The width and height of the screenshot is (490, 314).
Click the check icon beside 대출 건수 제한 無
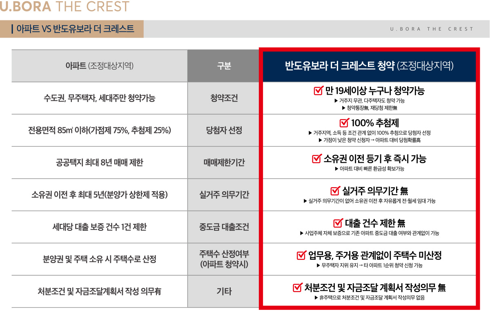[x=338, y=223]
